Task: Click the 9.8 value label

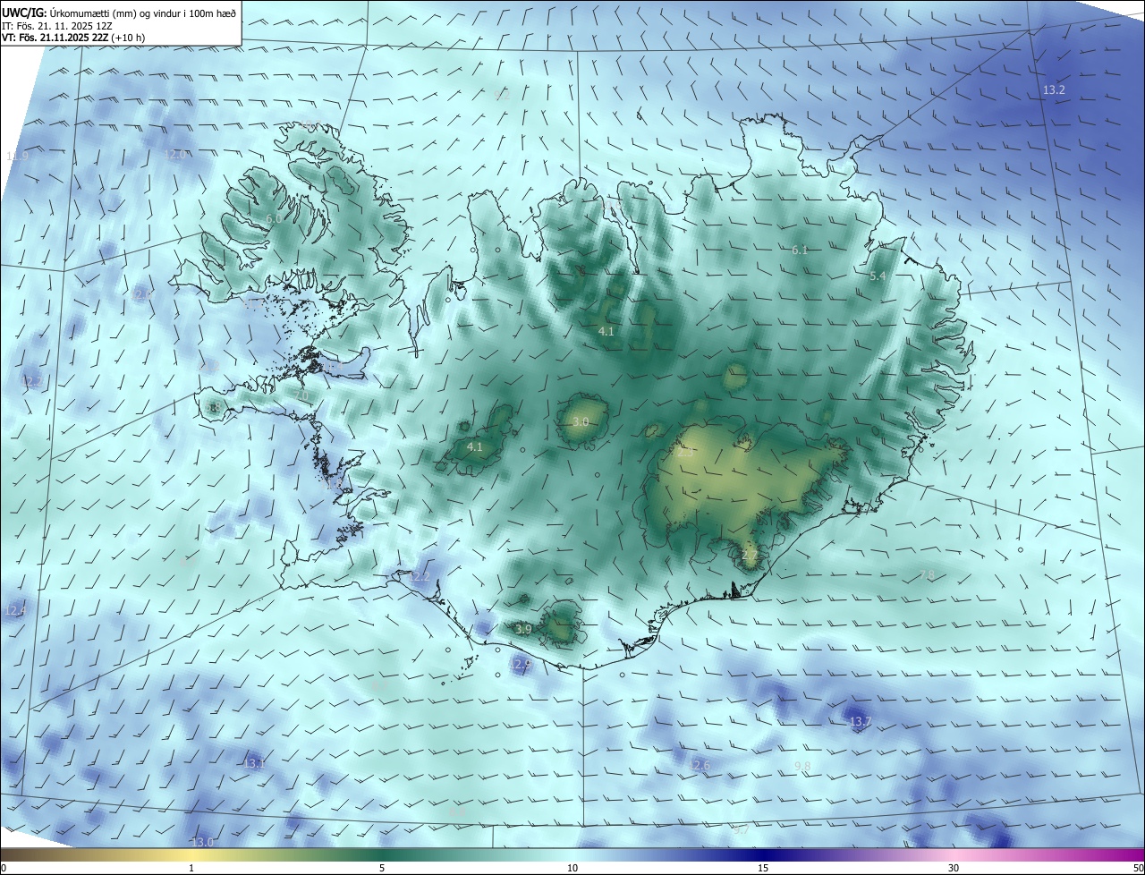Action: [x=802, y=766]
